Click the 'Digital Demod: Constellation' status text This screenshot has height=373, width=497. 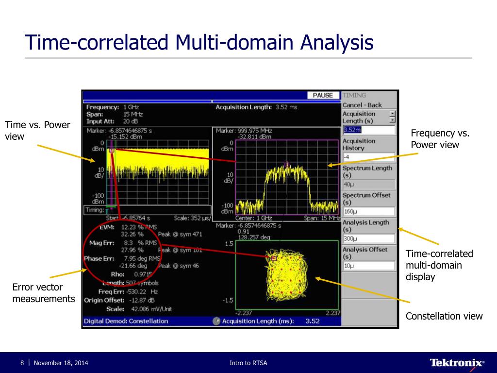pos(126,321)
